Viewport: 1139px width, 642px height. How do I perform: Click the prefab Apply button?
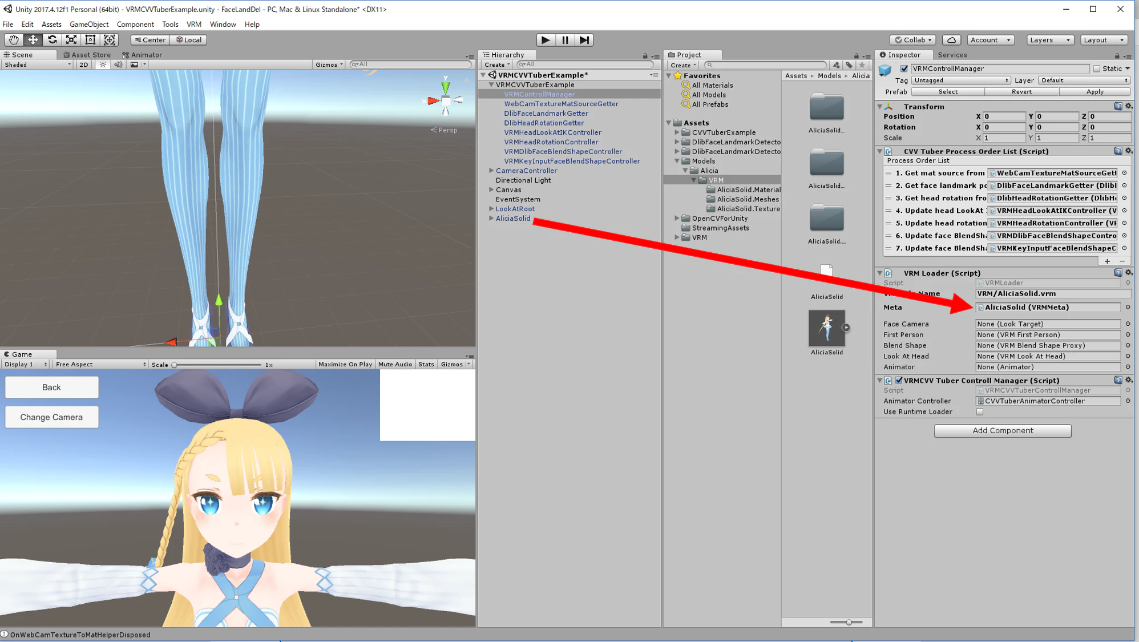coord(1094,92)
